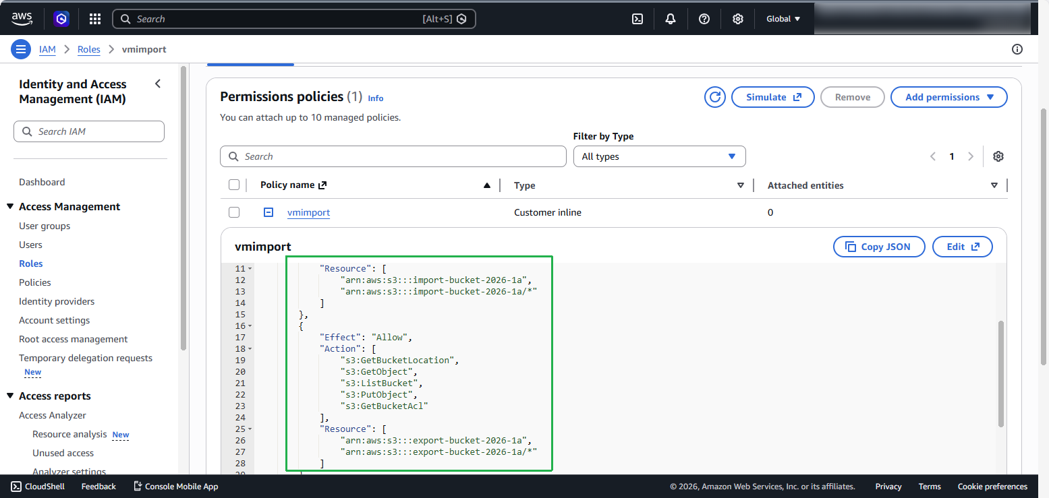Open the info panel icon at right
Screen dimensions: 1049x498
pos(1017,49)
